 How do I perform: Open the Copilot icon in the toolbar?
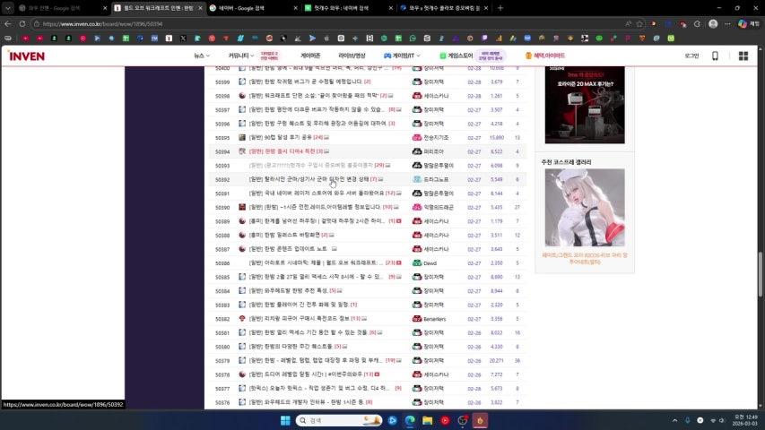(x=743, y=24)
